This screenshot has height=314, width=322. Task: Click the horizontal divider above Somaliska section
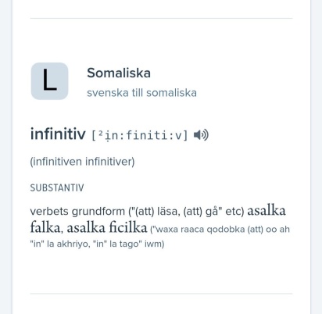161,18
